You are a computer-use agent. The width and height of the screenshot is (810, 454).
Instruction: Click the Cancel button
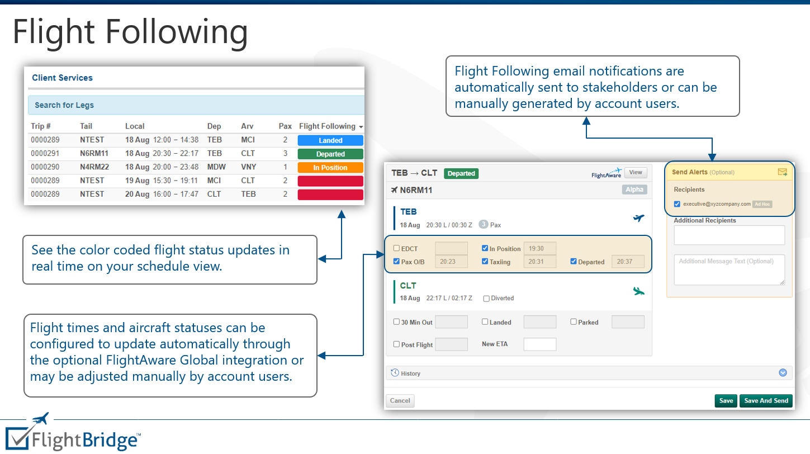400,400
